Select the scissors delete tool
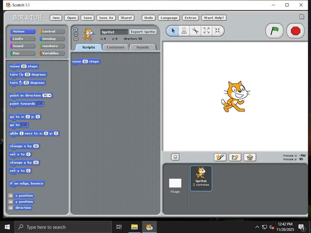311x233 pixels. [195, 31]
